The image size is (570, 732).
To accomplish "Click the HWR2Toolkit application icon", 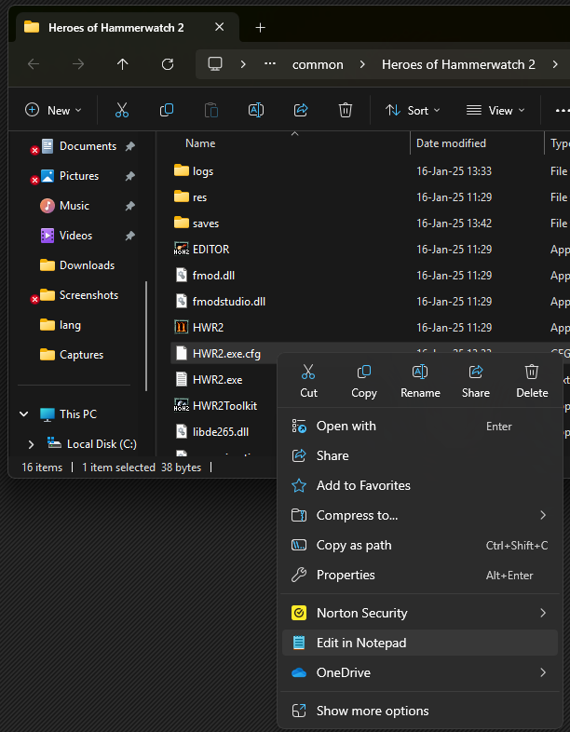I will coord(181,405).
